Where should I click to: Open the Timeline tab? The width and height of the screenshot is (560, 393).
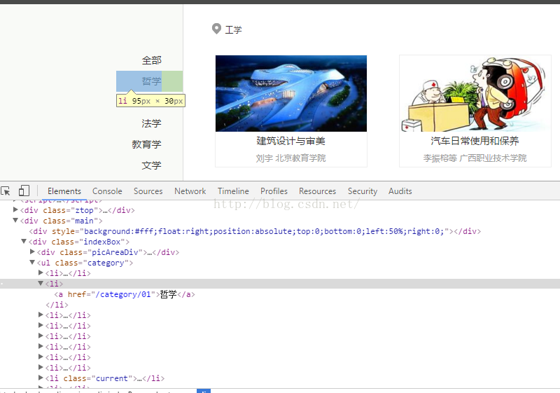[x=233, y=191]
